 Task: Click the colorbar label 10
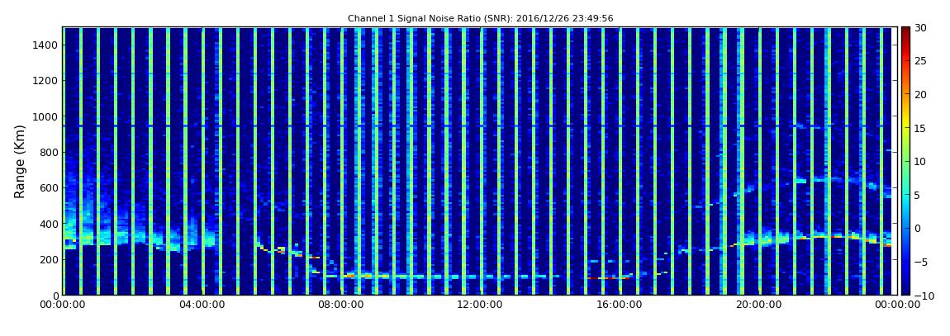pyautogui.click(x=920, y=161)
